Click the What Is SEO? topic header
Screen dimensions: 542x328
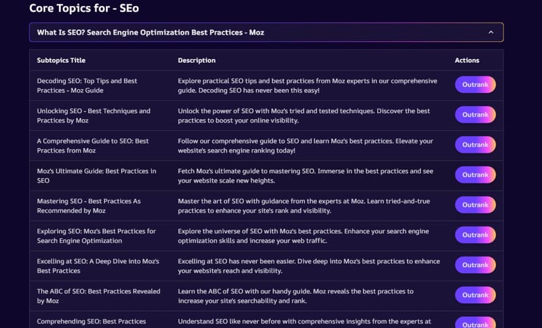(x=266, y=32)
